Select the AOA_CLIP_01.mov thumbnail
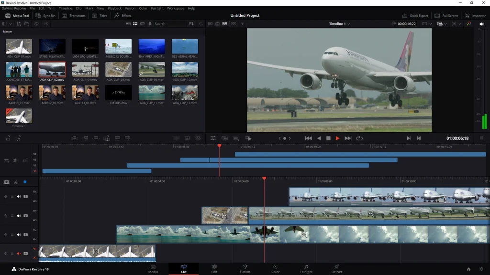The width and height of the screenshot is (490, 275). coord(19,46)
